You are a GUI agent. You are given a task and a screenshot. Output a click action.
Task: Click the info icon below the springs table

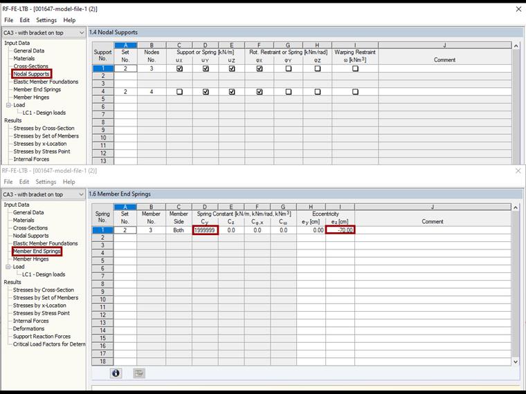[x=116, y=373]
